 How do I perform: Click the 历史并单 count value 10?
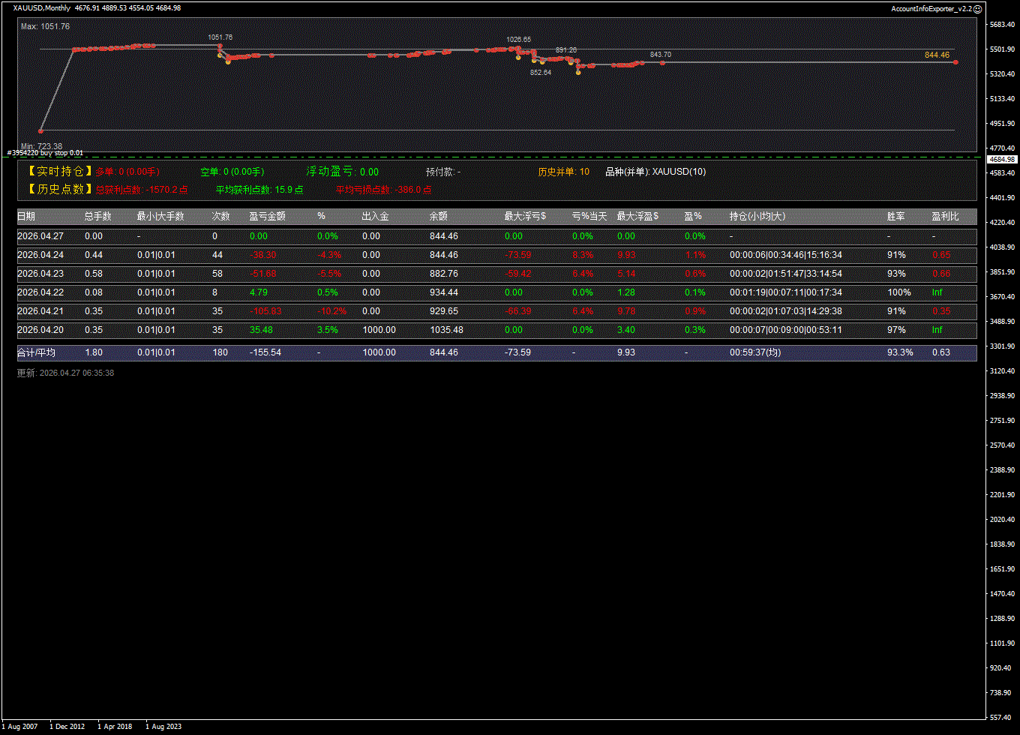[x=584, y=172]
